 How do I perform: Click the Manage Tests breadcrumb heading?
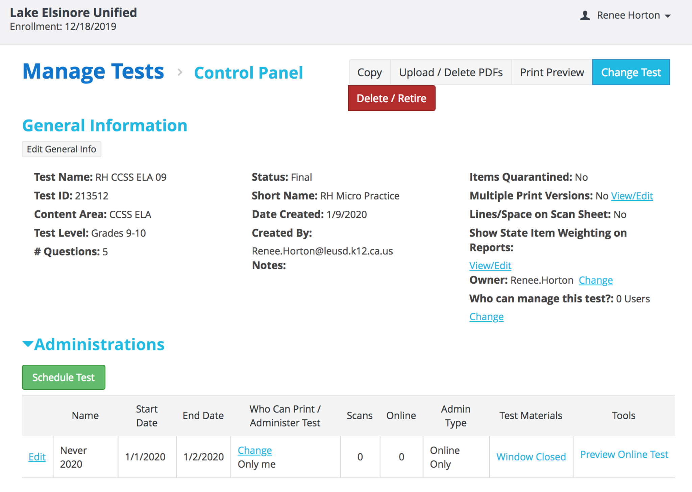coord(93,72)
